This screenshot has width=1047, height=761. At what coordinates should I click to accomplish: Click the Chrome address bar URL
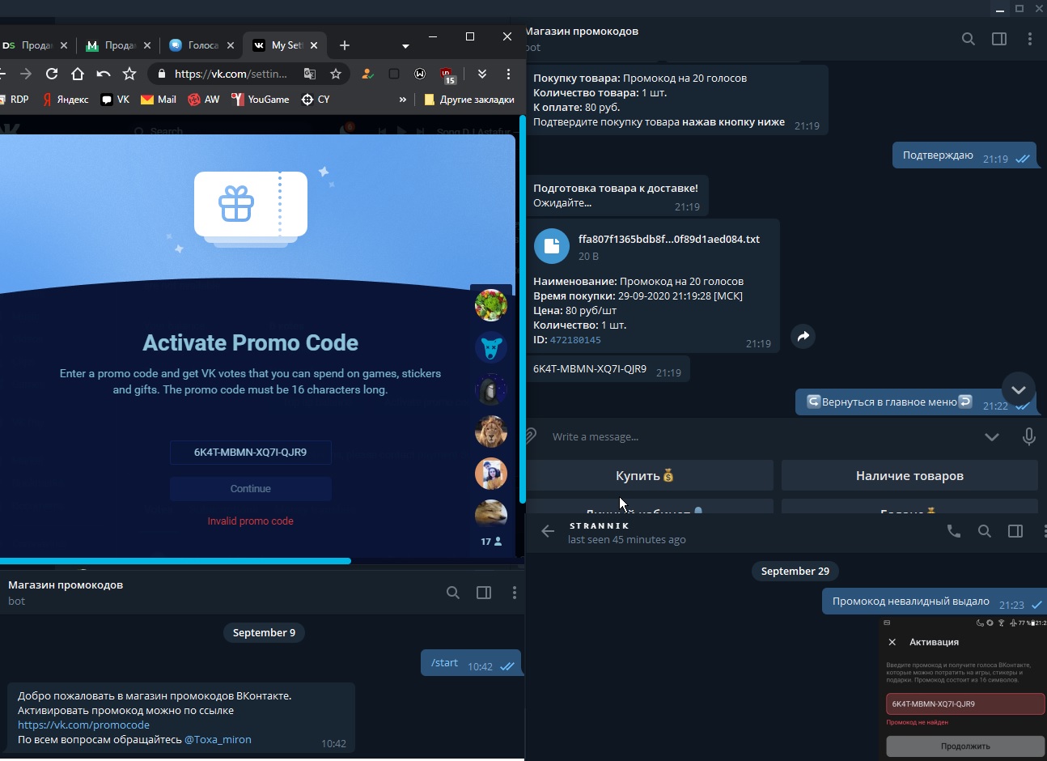click(x=231, y=74)
